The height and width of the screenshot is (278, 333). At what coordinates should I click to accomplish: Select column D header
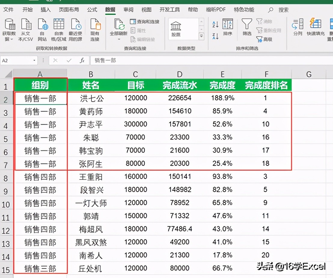pos(180,74)
